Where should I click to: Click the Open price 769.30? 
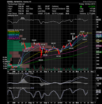pos(21,6)
